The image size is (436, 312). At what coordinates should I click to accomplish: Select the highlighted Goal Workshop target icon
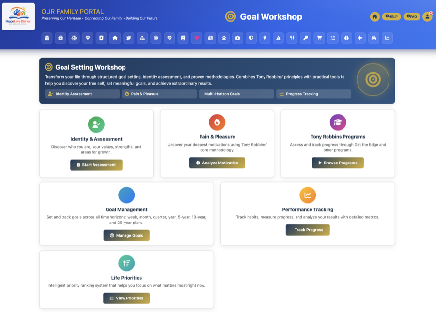156,38
